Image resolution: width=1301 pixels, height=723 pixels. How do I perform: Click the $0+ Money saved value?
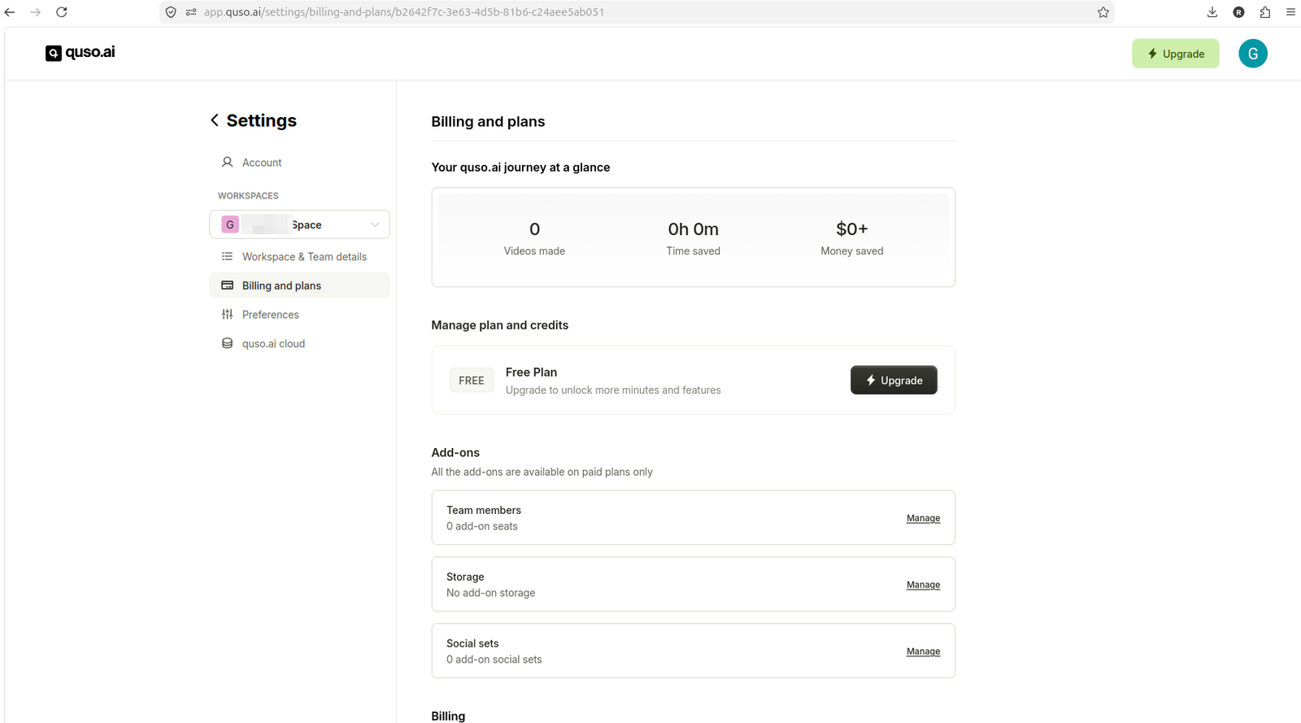click(851, 229)
